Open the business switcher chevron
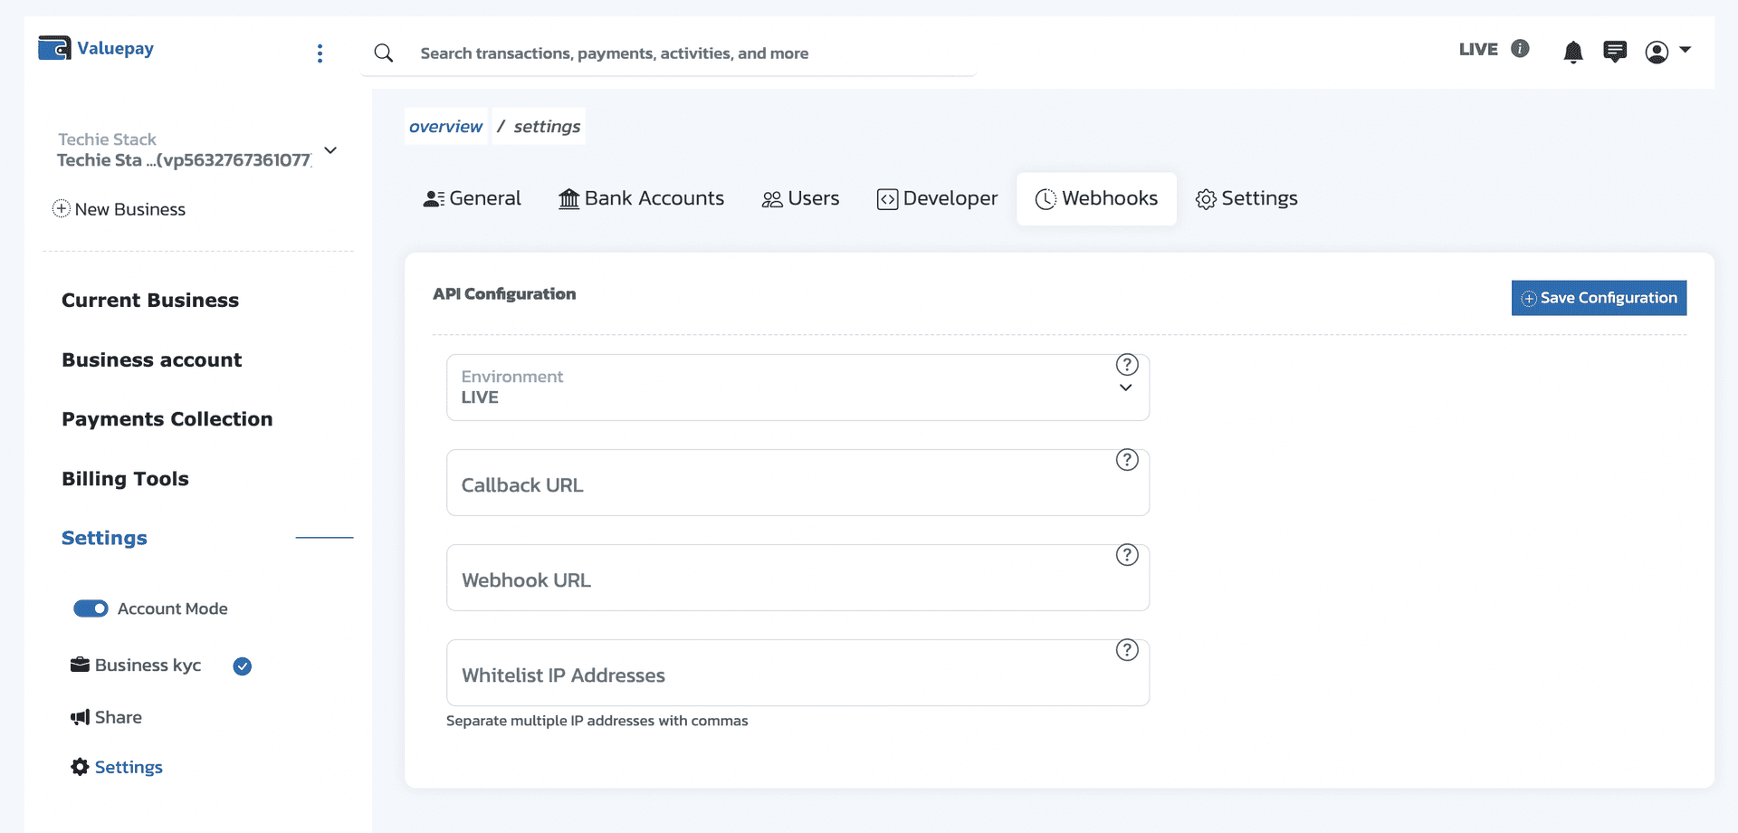1738x833 pixels. tap(330, 149)
